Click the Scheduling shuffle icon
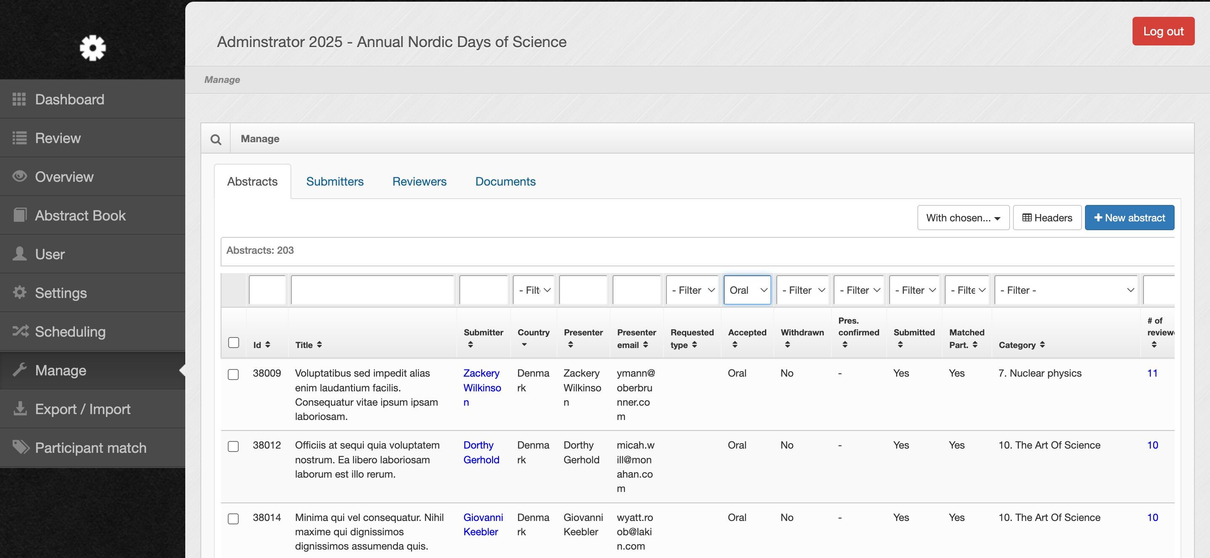Image resolution: width=1210 pixels, height=558 pixels. [x=20, y=331]
